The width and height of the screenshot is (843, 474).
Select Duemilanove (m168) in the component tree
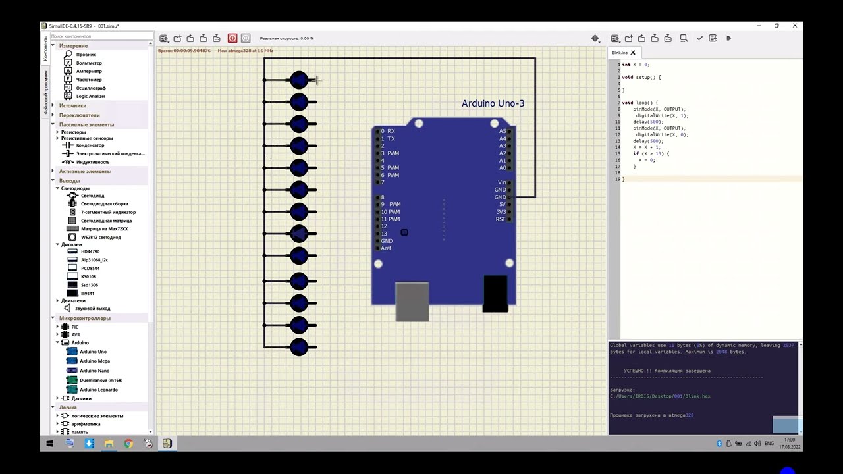pos(101,380)
